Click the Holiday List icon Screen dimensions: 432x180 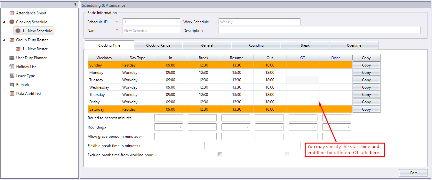pos(12,67)
